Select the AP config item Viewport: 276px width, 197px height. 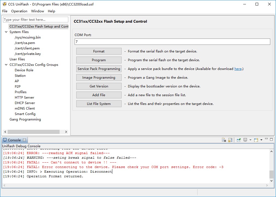(x=17, y=81)
